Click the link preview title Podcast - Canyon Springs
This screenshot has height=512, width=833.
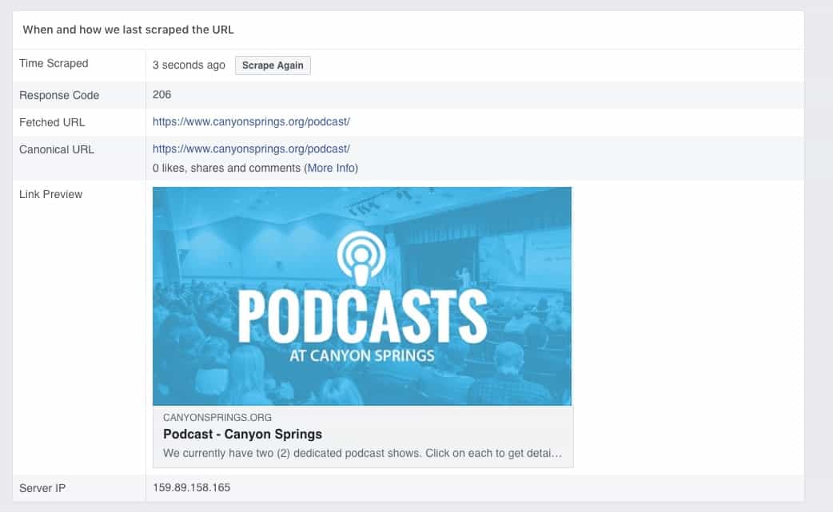(x=242, y=434)
